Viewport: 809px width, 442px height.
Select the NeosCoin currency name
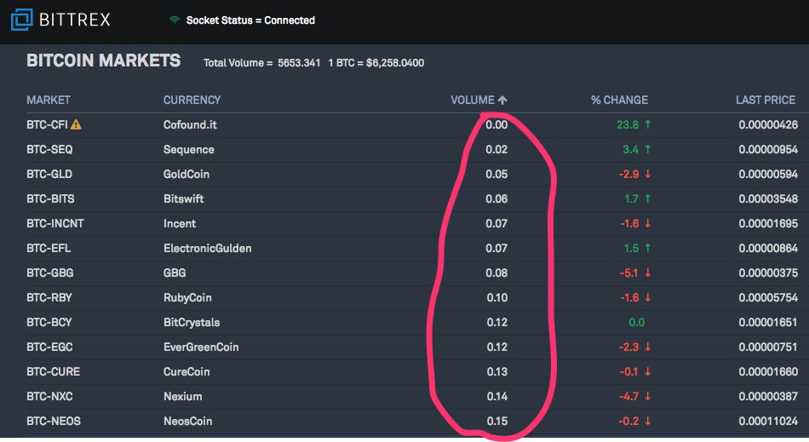(x=188, y=422)
